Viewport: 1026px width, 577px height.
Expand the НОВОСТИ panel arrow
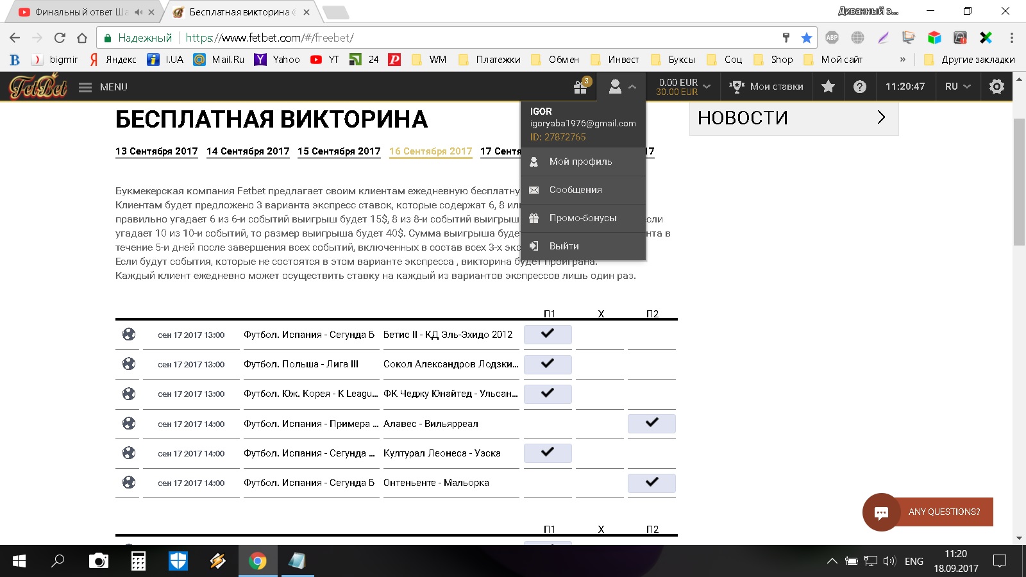tap(881, 117)
